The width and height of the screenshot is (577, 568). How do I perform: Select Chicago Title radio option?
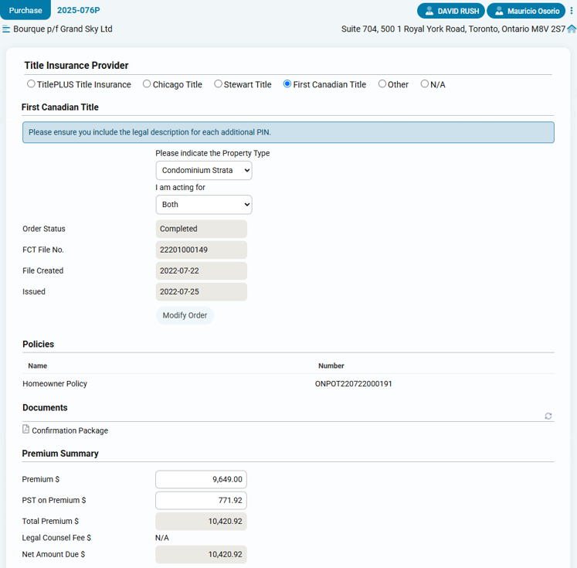tap(147, 84)
